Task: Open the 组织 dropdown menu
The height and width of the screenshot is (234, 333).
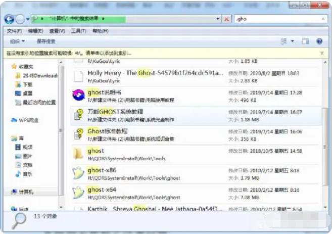Action: point(17,41)
